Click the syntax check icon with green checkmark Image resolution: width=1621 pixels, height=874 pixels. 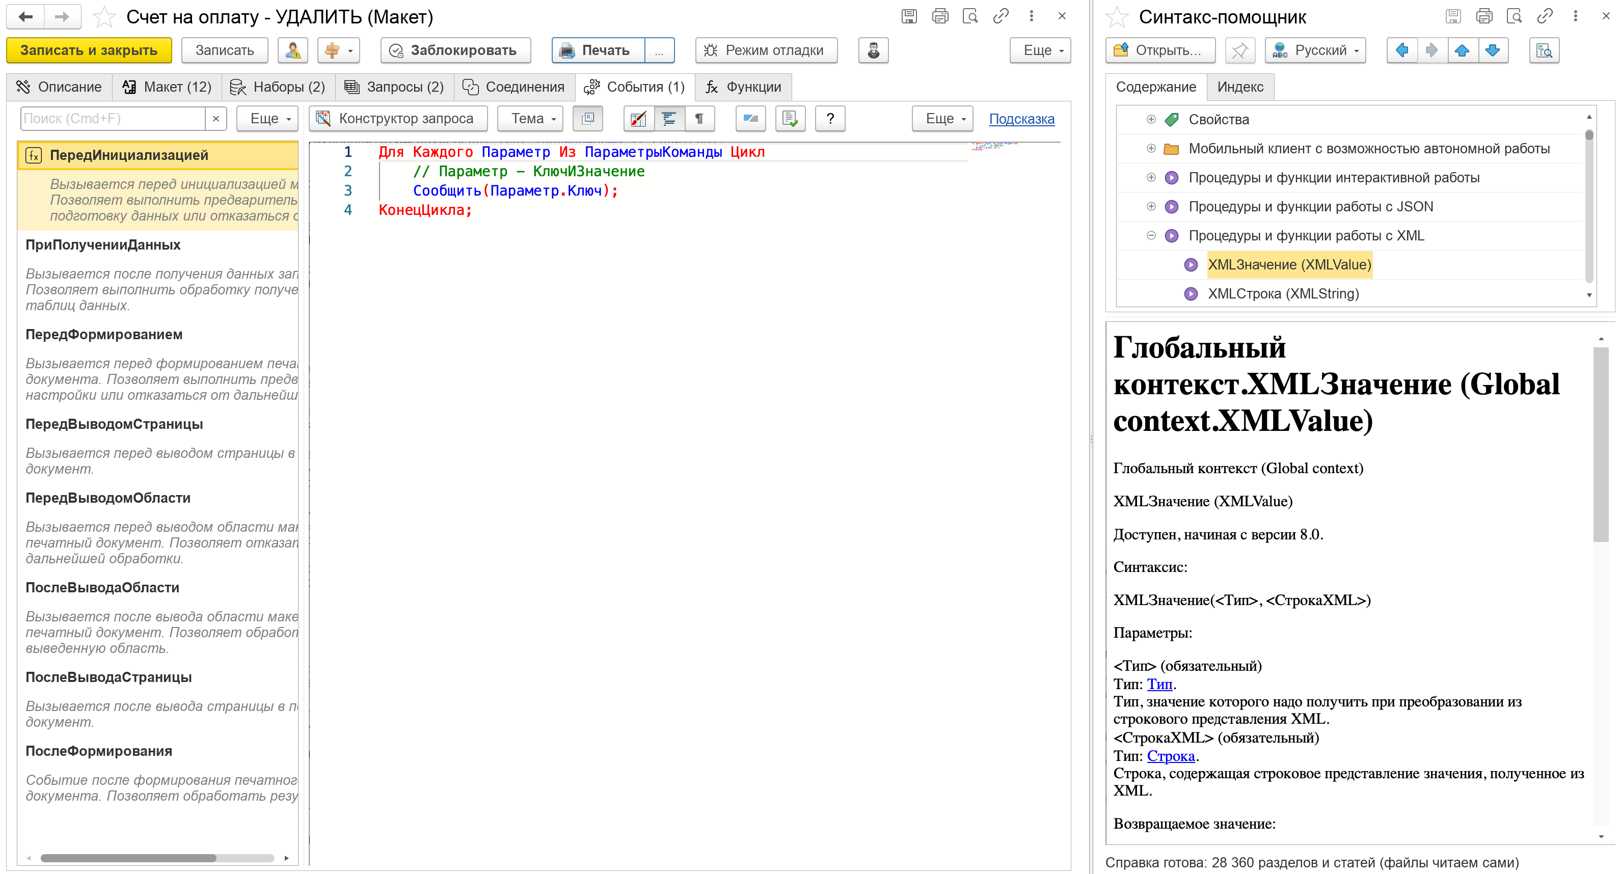pos(790,118)
